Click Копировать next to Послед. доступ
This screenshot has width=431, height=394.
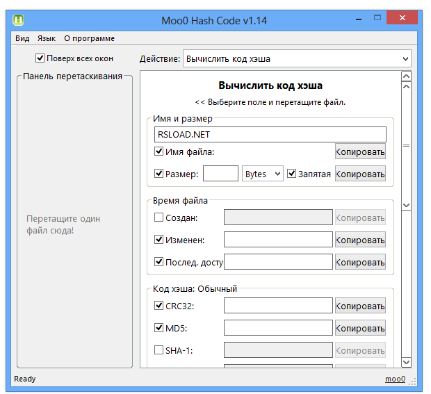coord(360,261)
